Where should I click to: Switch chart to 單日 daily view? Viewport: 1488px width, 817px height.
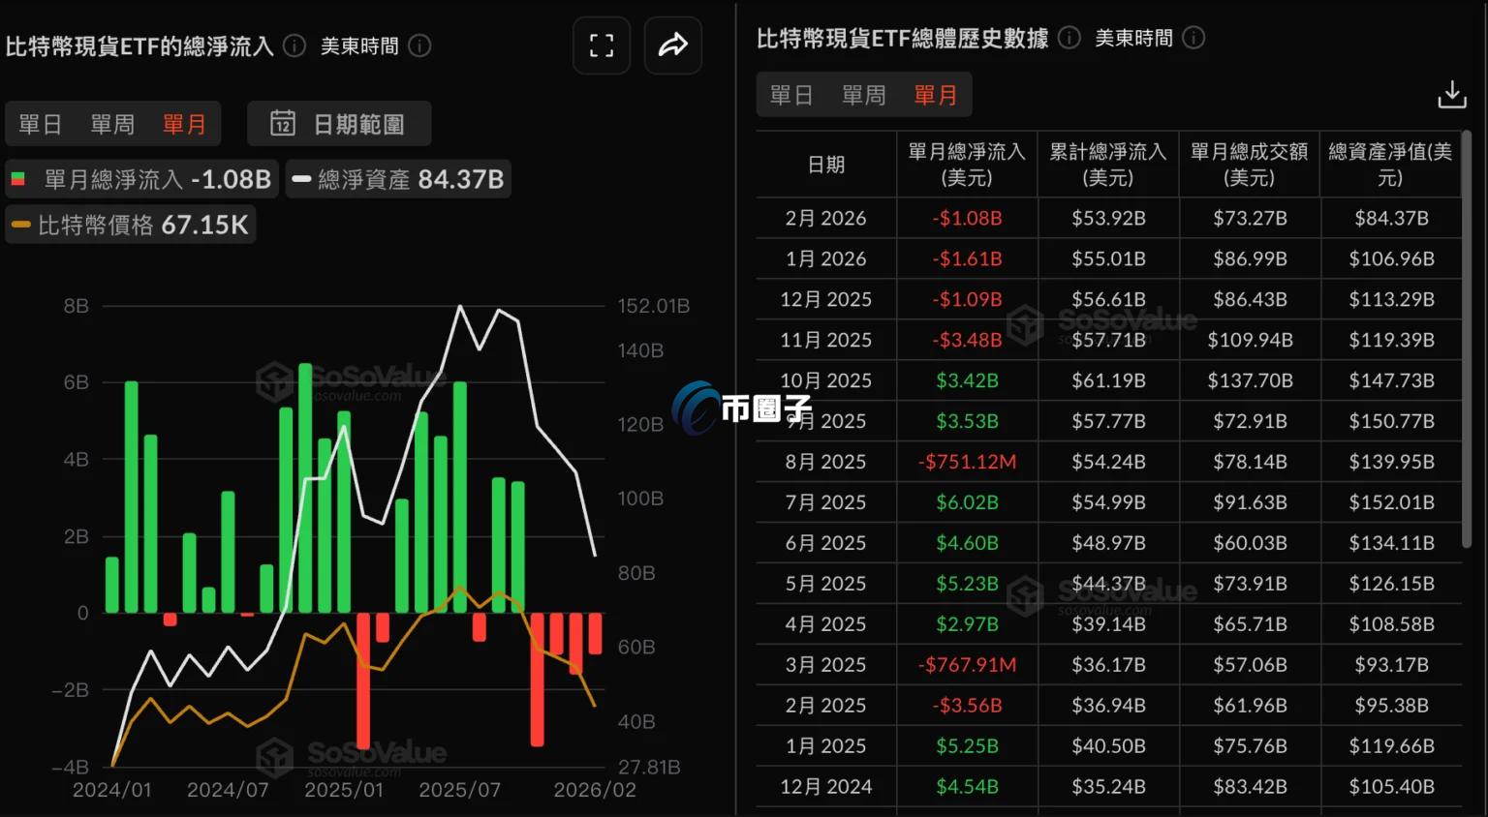pyautogui.click(x=40, y=124)
